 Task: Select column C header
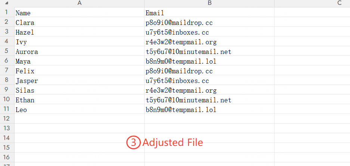pos(312,3)
